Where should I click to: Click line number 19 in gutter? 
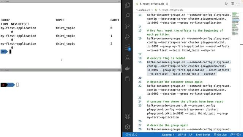coord(140,62)
